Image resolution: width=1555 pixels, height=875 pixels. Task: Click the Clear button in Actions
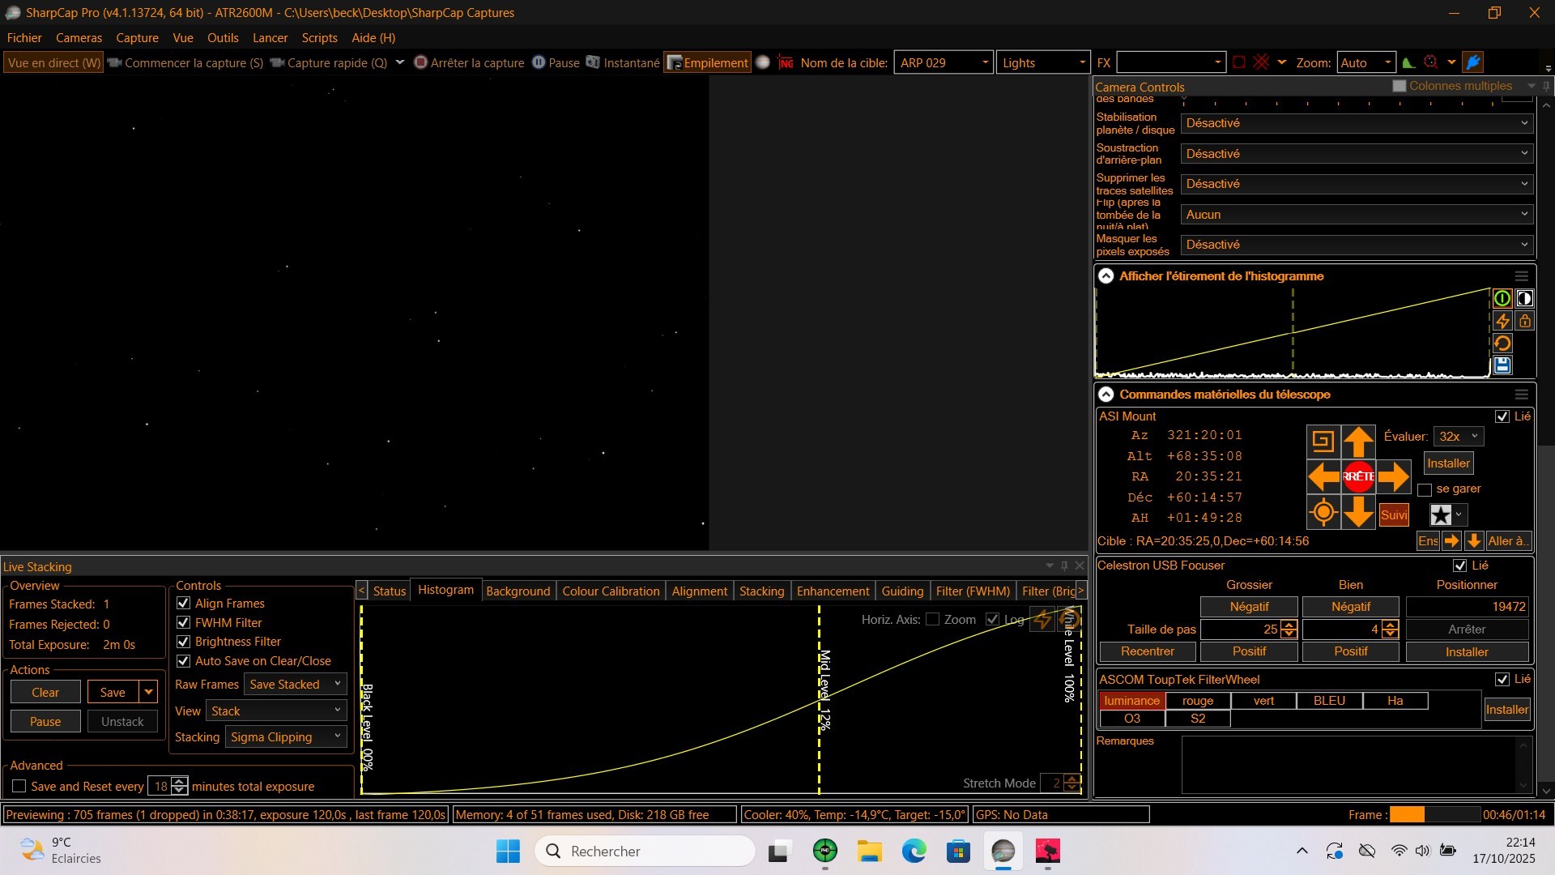45,692
